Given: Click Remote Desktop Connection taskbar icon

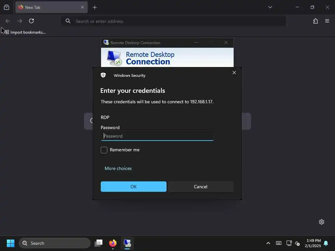Looking at the screenshot, I should [x=127, y=243].
